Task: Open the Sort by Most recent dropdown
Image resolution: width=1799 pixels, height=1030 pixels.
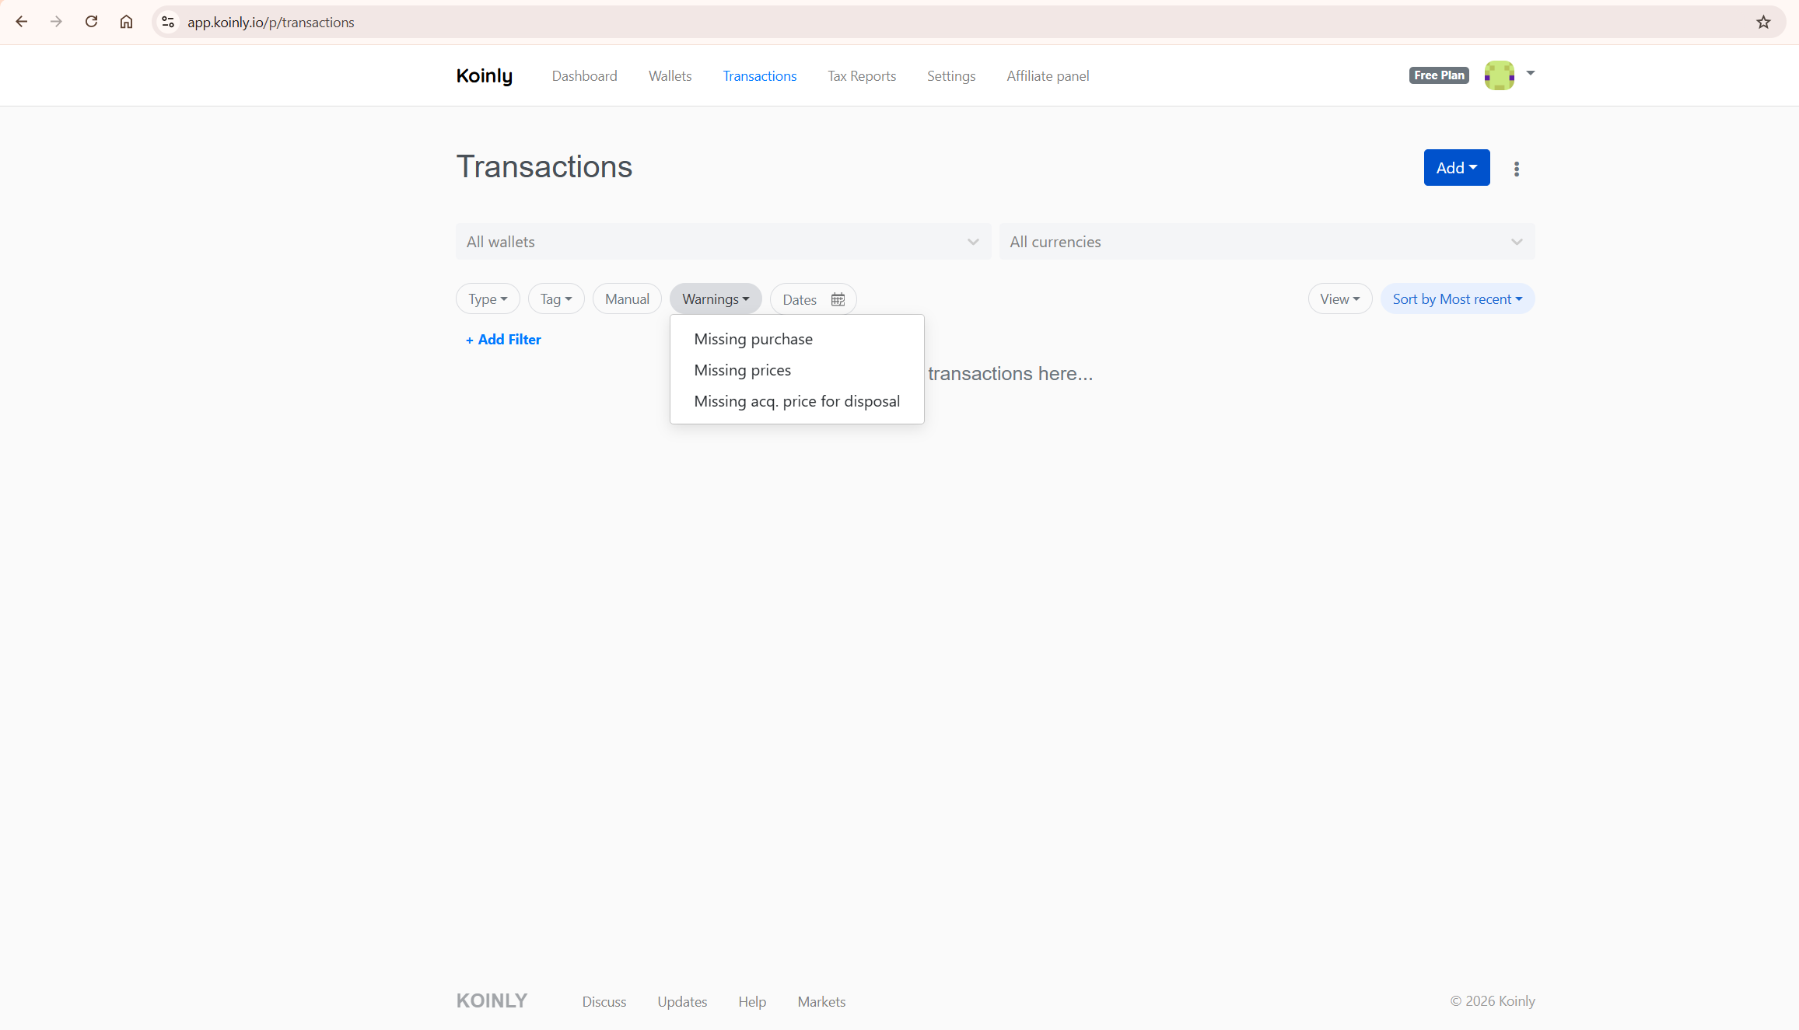Action: 1456,299
